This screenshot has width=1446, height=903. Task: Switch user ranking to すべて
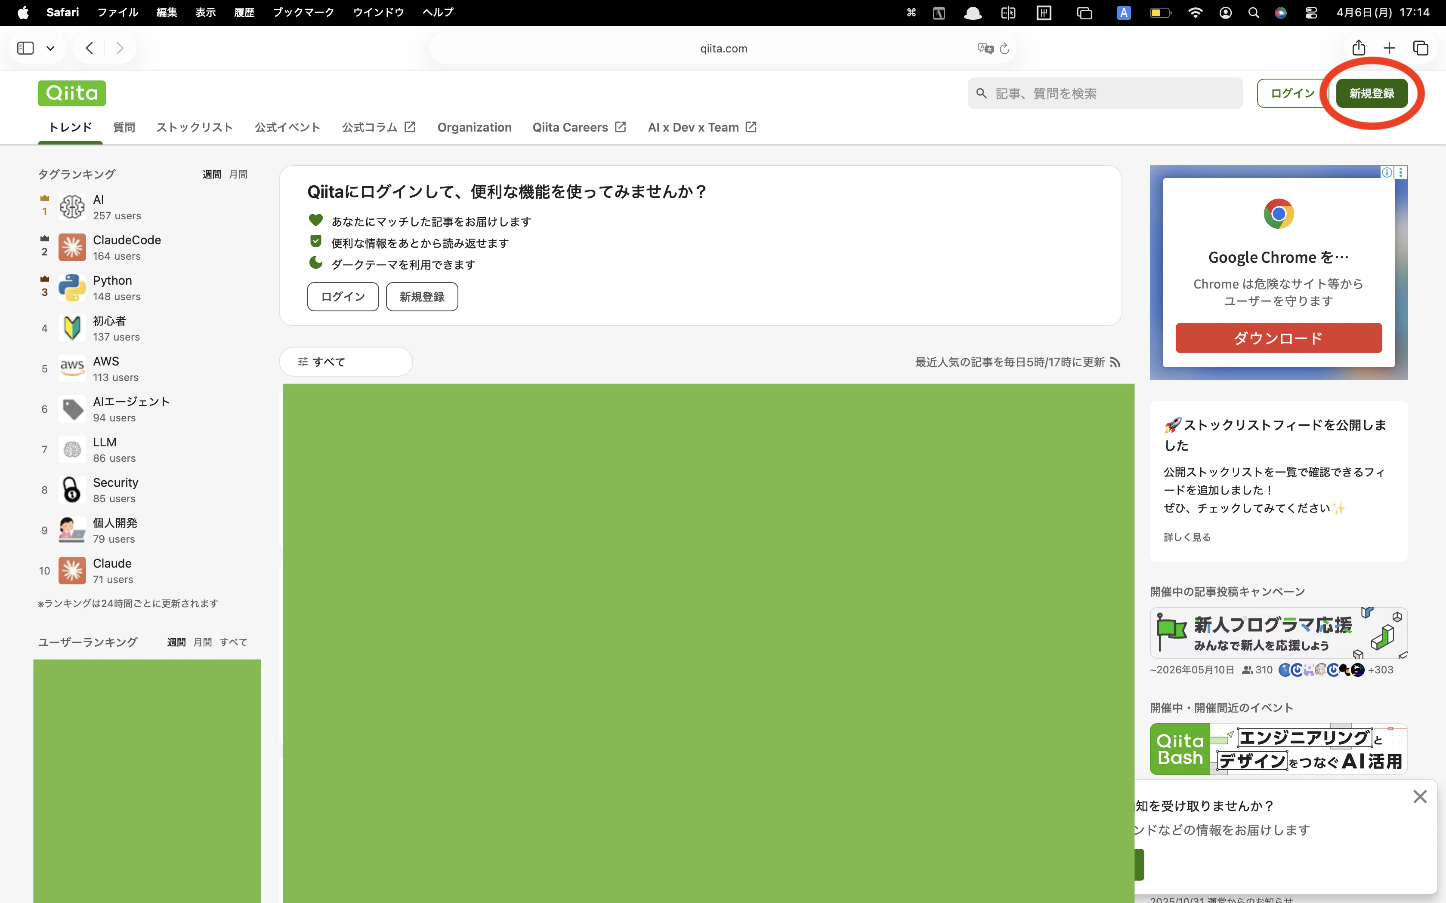point(233,642)
